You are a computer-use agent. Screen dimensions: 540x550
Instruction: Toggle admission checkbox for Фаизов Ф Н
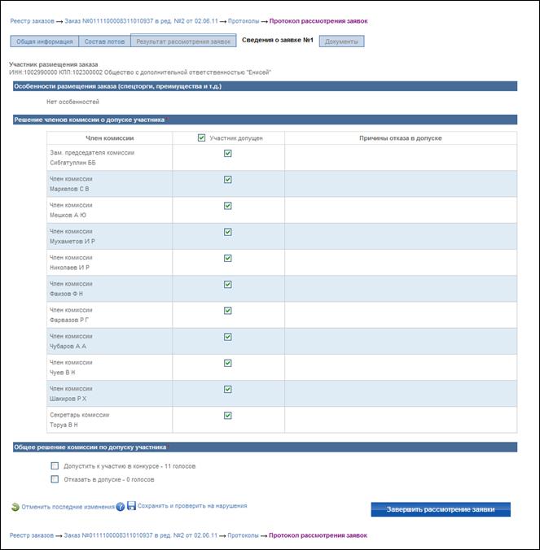[x=228, y=285]
